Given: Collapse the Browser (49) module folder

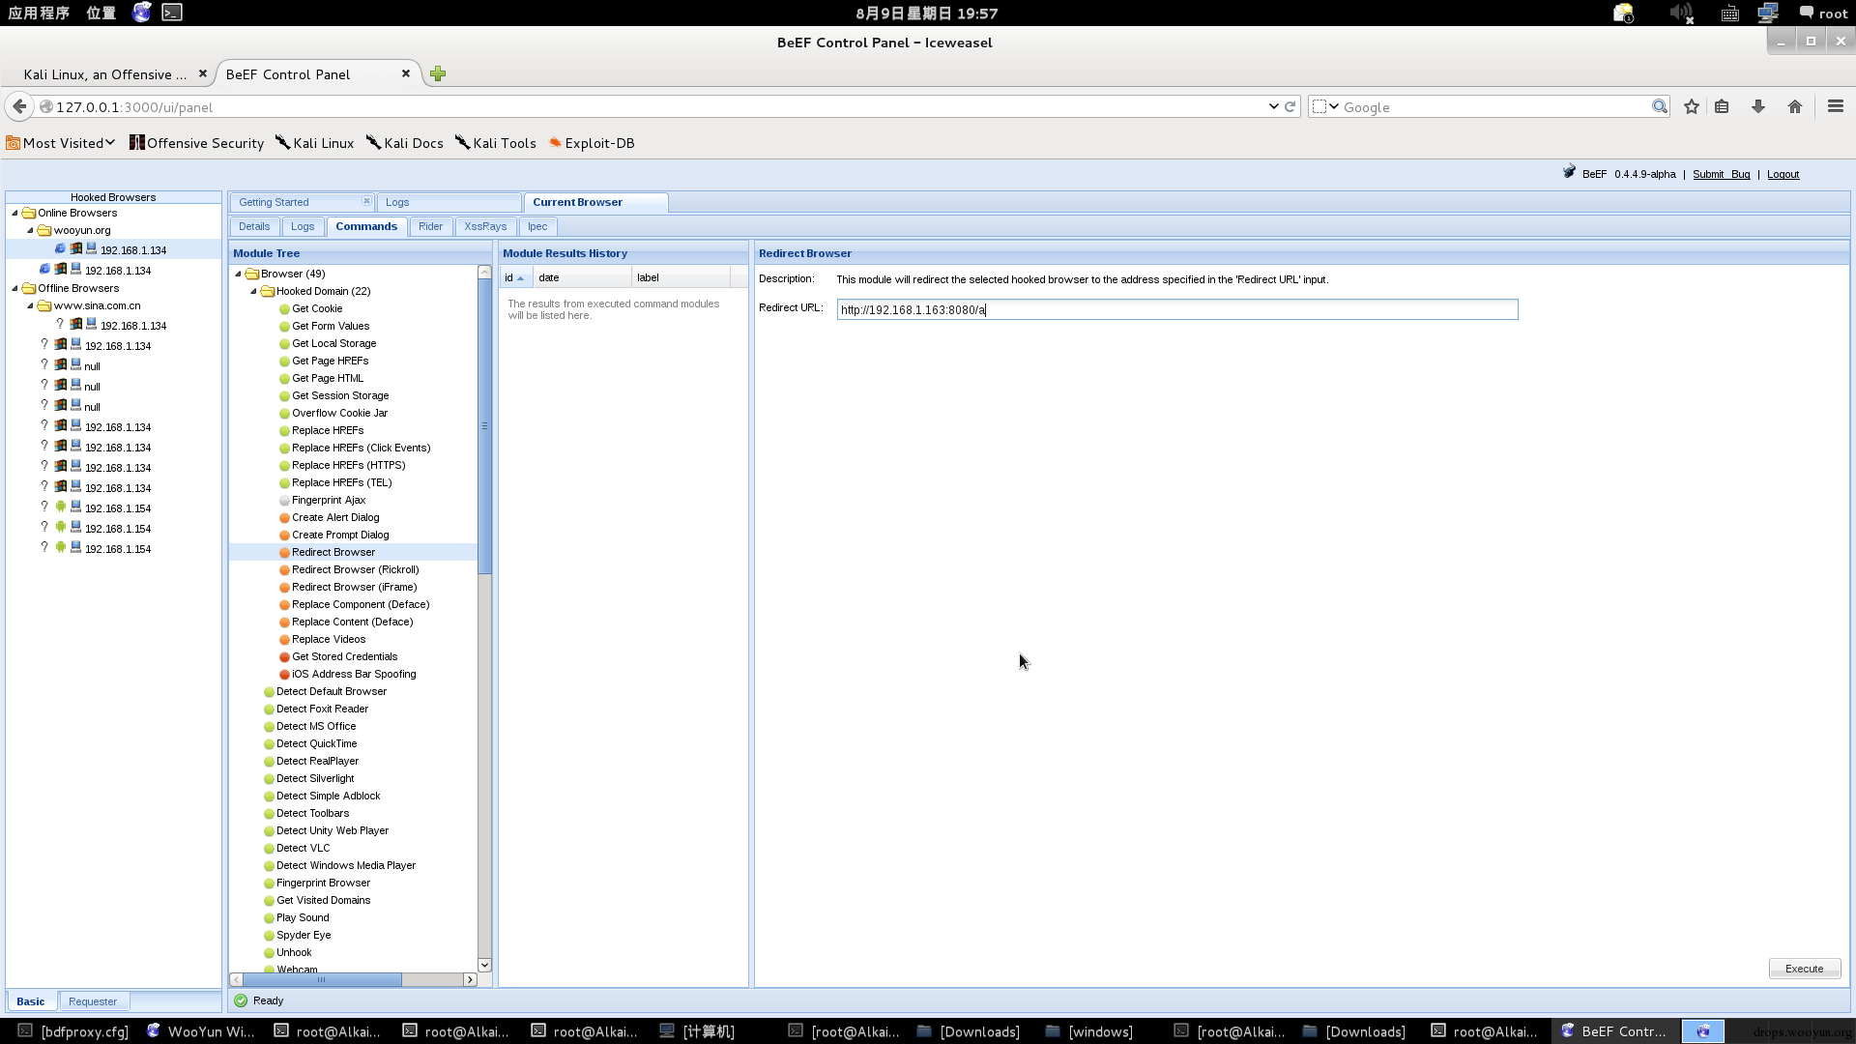Looking at the screenshot, I should [238, 274].
